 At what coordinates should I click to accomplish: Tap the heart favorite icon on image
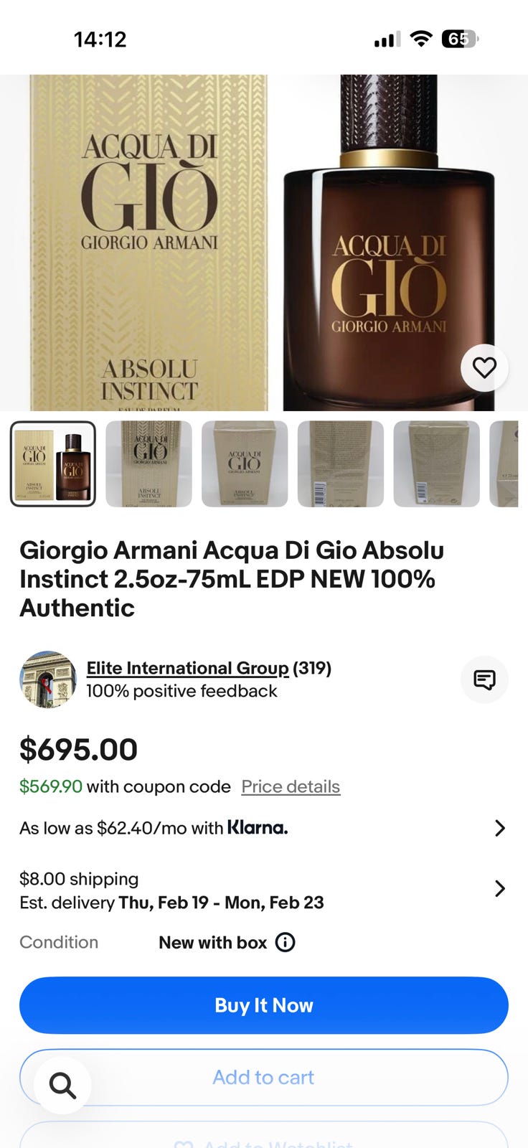484,367
